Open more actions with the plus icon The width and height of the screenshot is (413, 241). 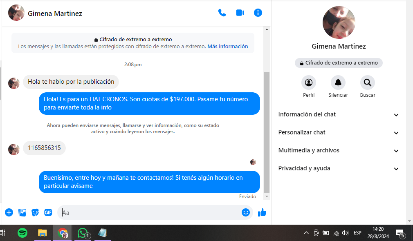point(9,212)
